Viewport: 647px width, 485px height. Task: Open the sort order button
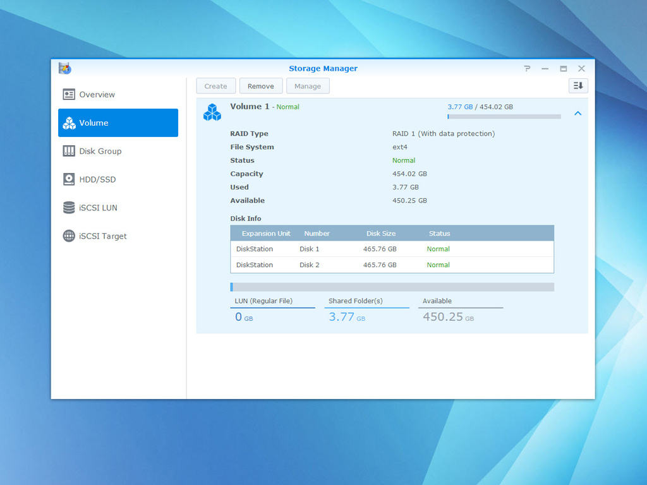pos(578,86)
